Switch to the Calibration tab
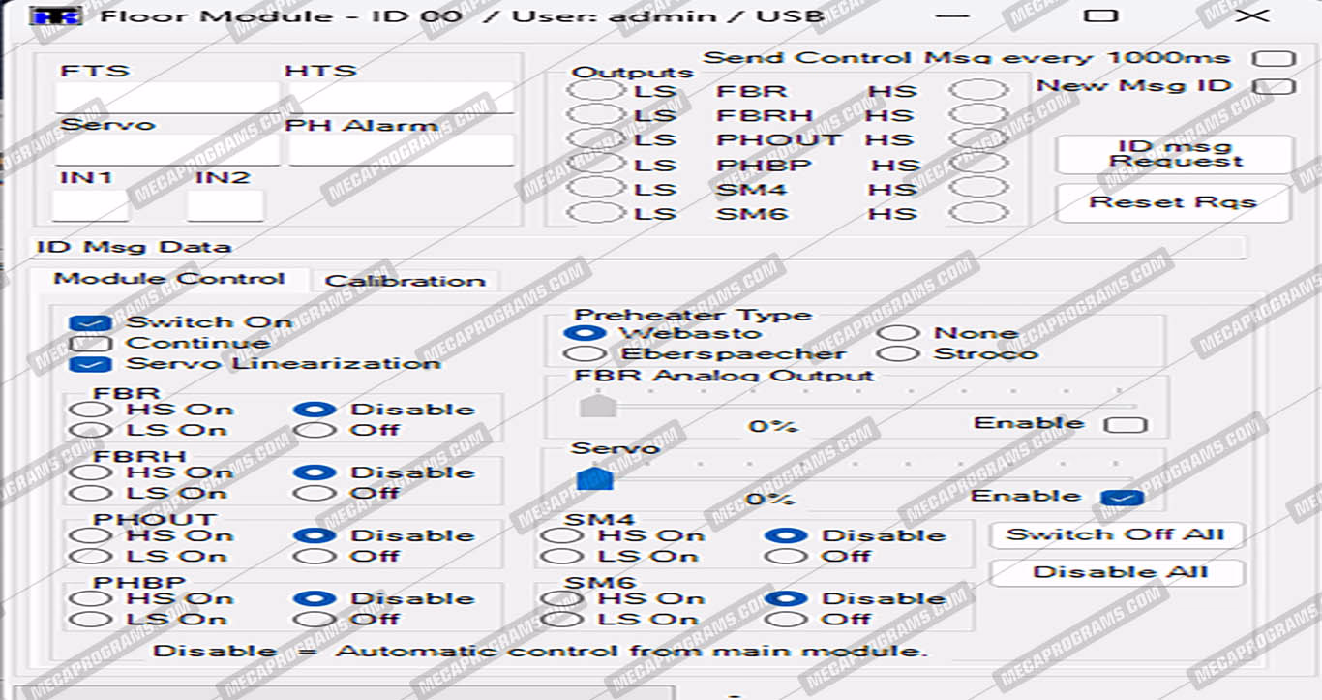The image size is (1322, 700). click(x=405, y=281)
